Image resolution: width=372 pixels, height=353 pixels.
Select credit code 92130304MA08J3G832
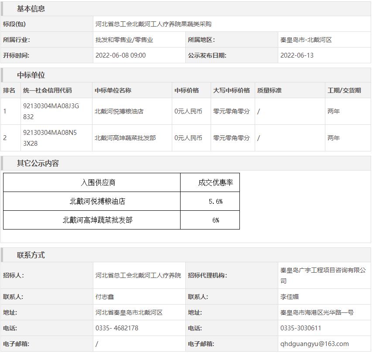[x=51, y=111]
